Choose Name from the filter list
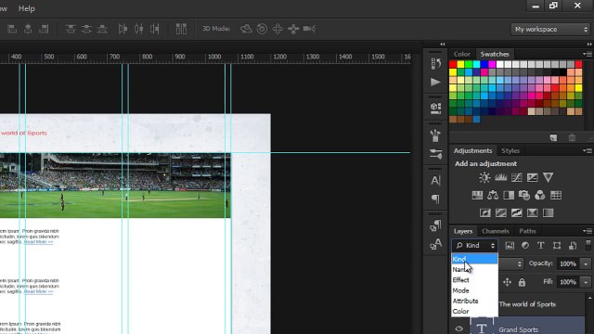The width and height of the screenshot is (594, 334). [x=474, y=270]
